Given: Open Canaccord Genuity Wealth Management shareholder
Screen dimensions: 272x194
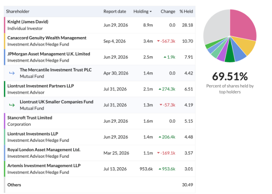Looking at the screenshot, I should tap(47, 38).
